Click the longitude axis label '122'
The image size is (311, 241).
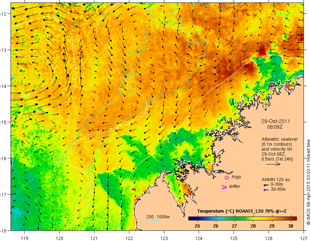129,238
